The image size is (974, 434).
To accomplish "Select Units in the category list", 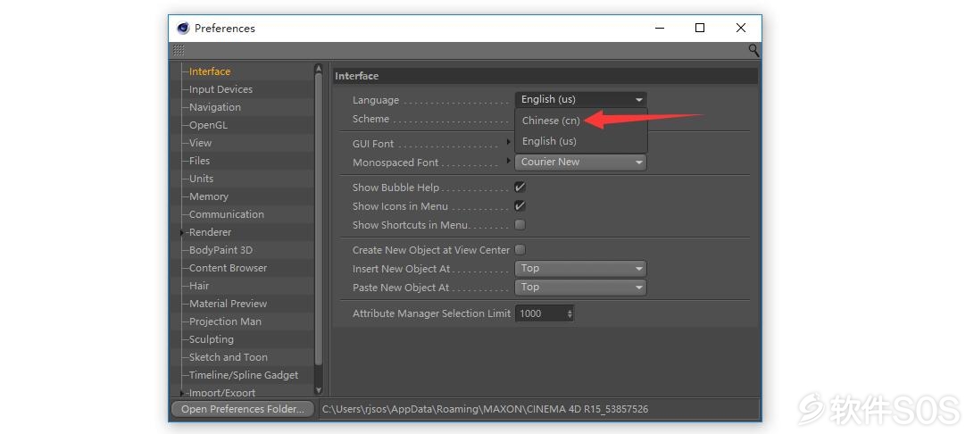I will [201, 179].
